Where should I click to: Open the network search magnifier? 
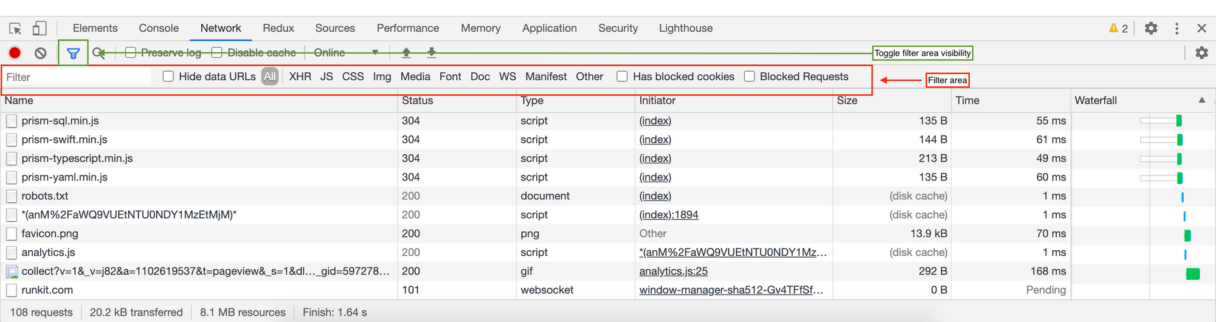pos(98,53)
